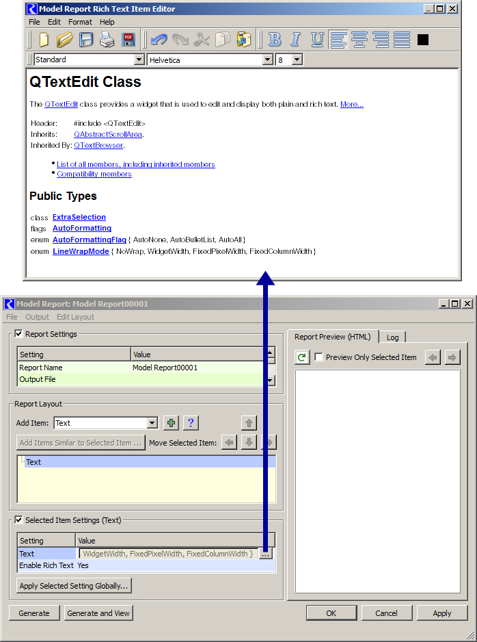Center-align the text
The height and width of the screenshot is (642, 477).
click(359, 40)
